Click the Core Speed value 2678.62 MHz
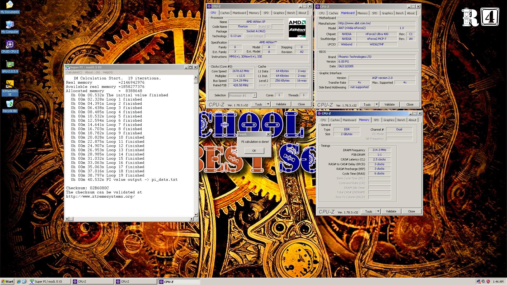This screenshot has width=507, height=285. (x=241, y=71)
